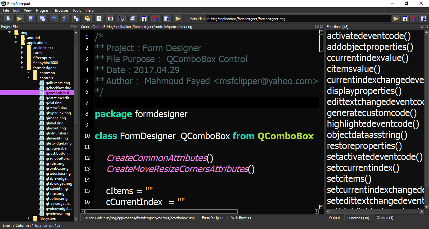This screenshot has height=229, width=429.
Task: Click the New file icon in toolbar
Action: click(8, 19)
